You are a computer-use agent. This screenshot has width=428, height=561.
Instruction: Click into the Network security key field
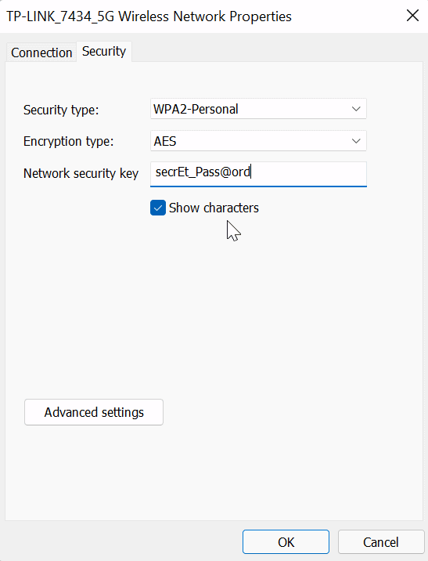[258, 174]
